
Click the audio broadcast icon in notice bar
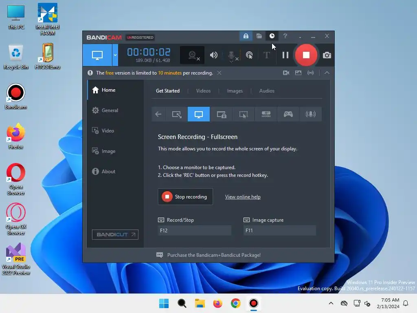tap(310, 73)
